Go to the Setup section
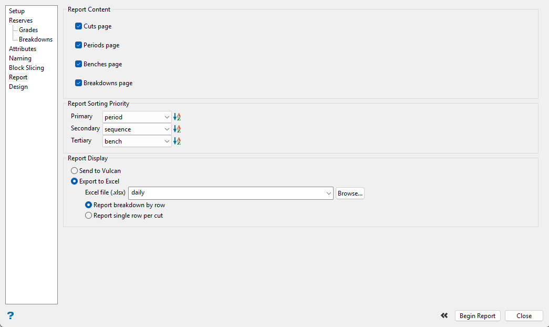 (17, 11)
